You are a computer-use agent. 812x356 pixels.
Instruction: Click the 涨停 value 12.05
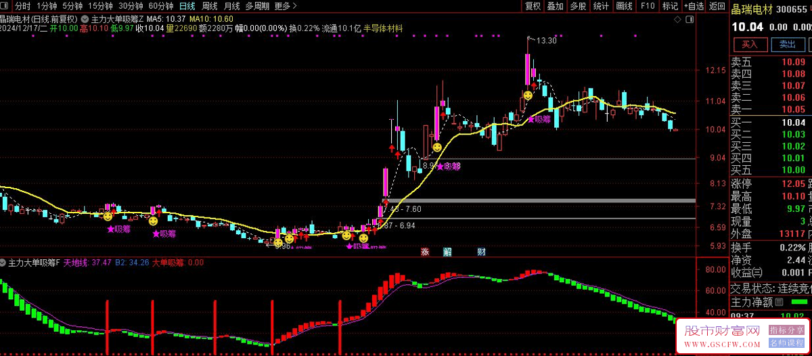click(794, 184)
